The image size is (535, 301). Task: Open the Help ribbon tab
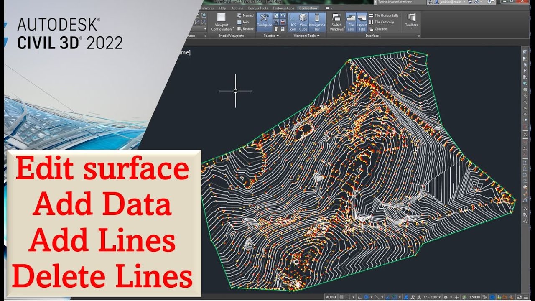[x=222, y=8]
